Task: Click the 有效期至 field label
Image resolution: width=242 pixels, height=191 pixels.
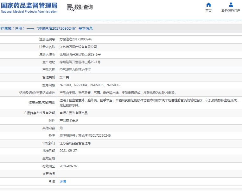Action: (48, 166)
